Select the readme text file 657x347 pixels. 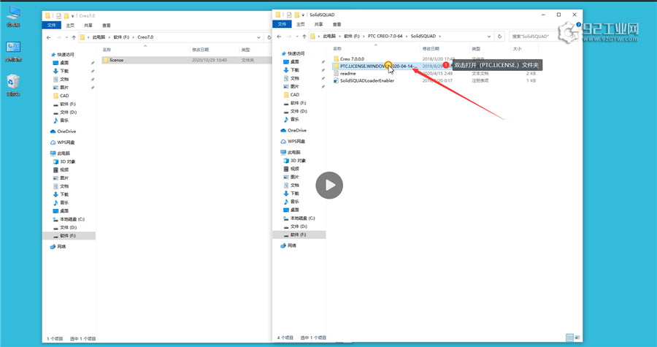347,73
